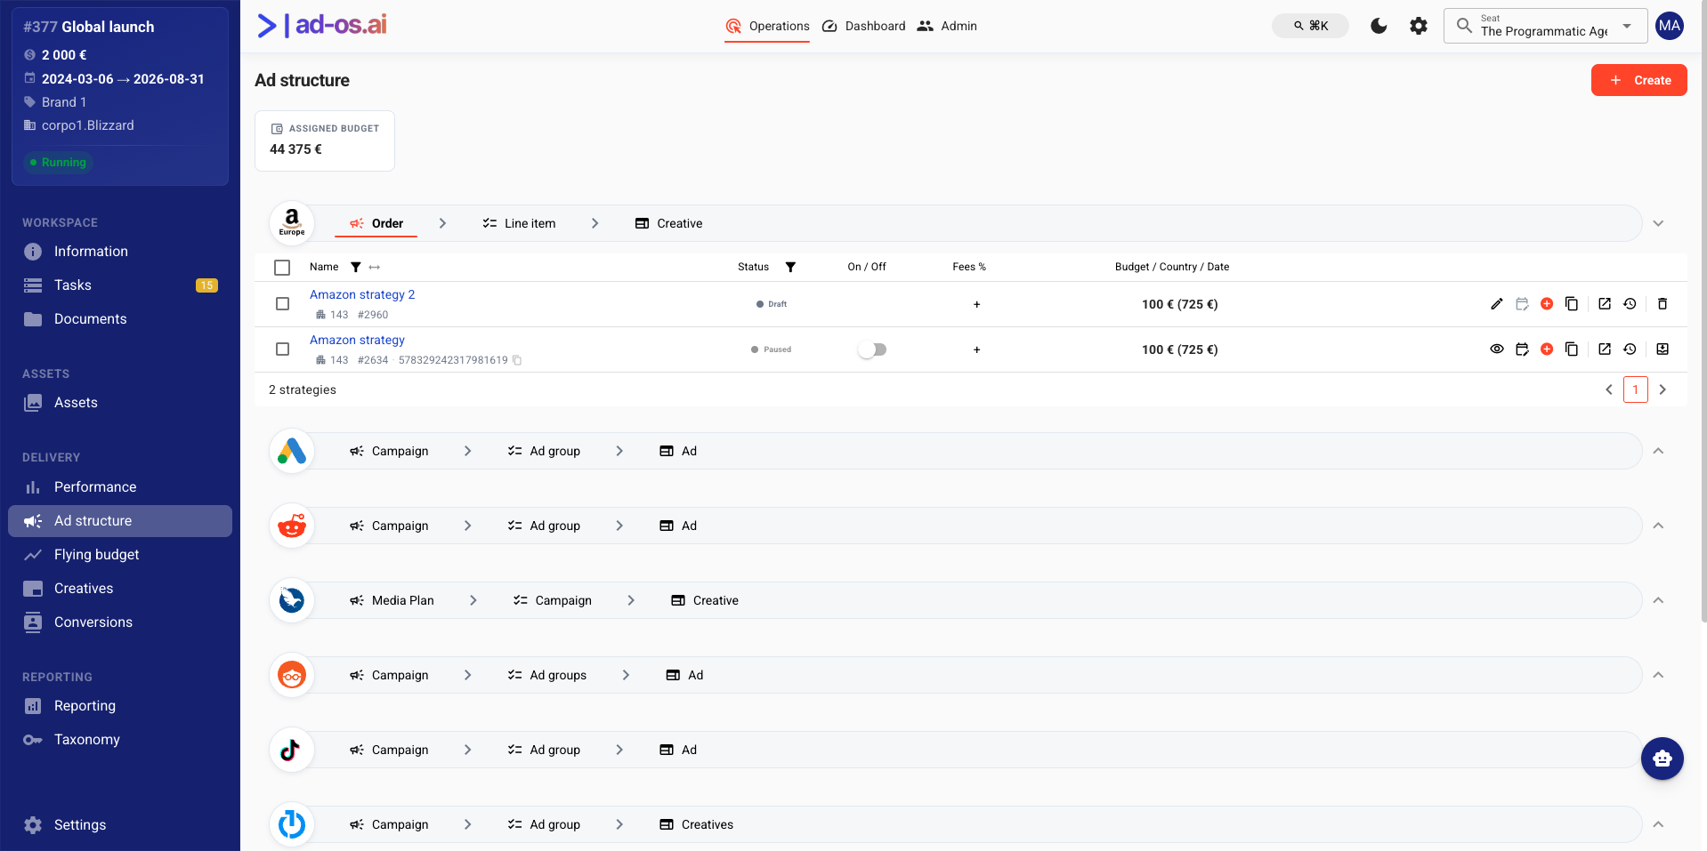Click the Create button
1707x851 pixels.
click(1638, 80)
